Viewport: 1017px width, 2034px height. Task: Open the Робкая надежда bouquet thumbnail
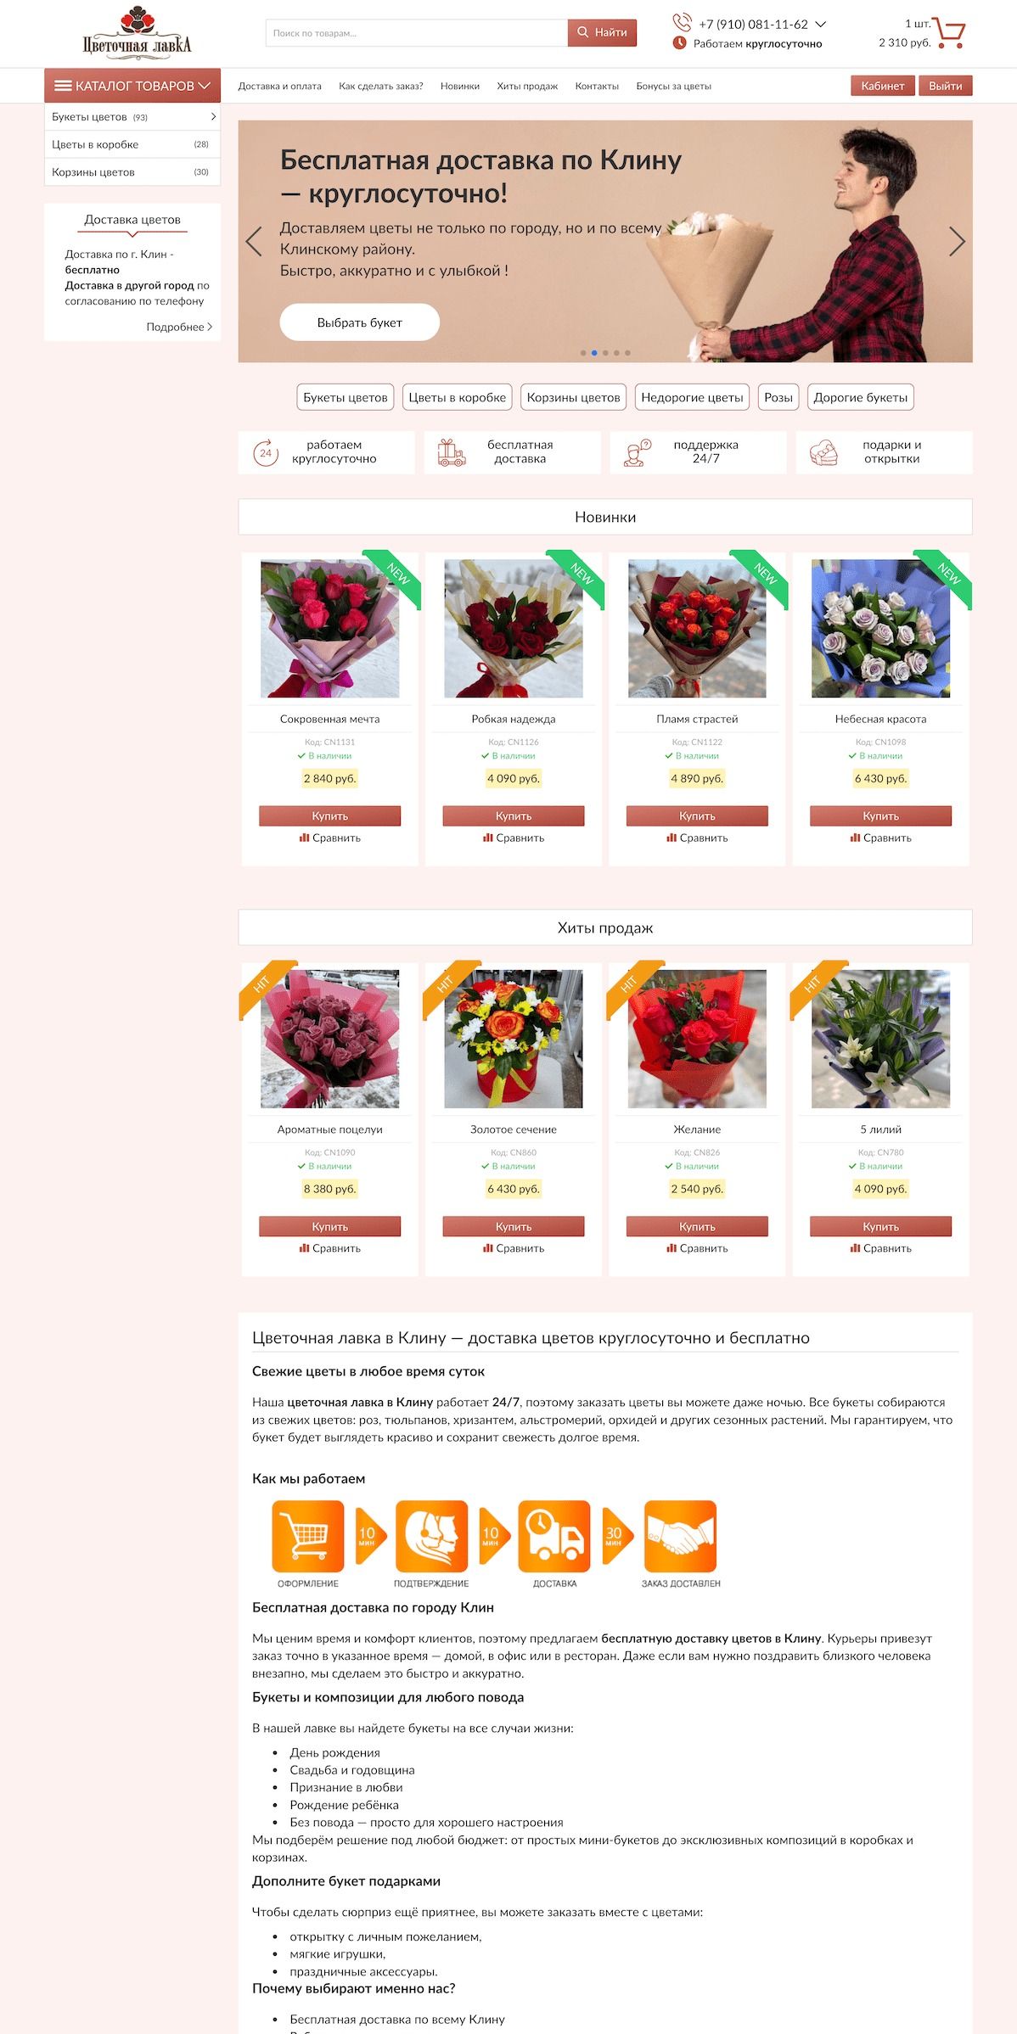(x=514, y=629)
